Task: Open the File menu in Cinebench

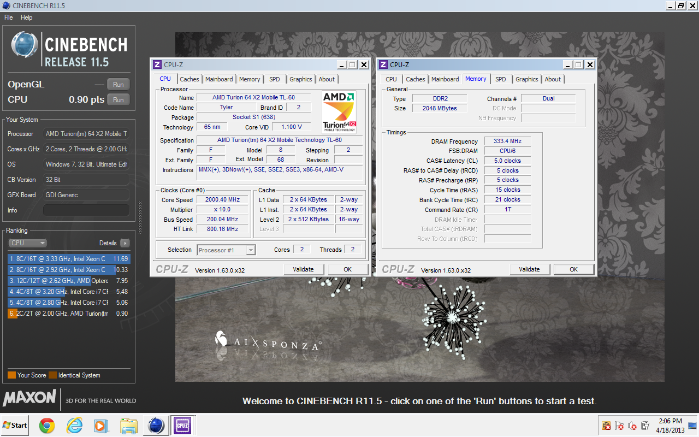Action: pos(9,17)
